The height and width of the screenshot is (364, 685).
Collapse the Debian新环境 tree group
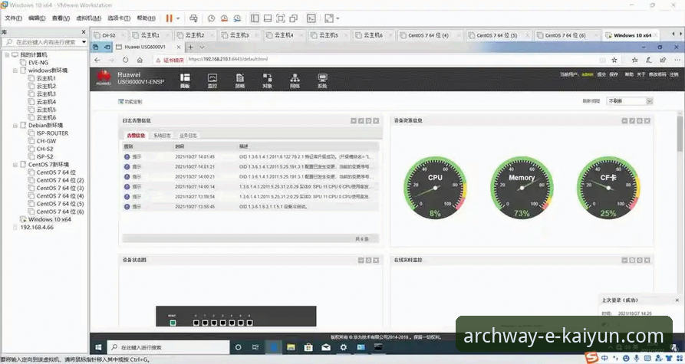coord(14,125)
